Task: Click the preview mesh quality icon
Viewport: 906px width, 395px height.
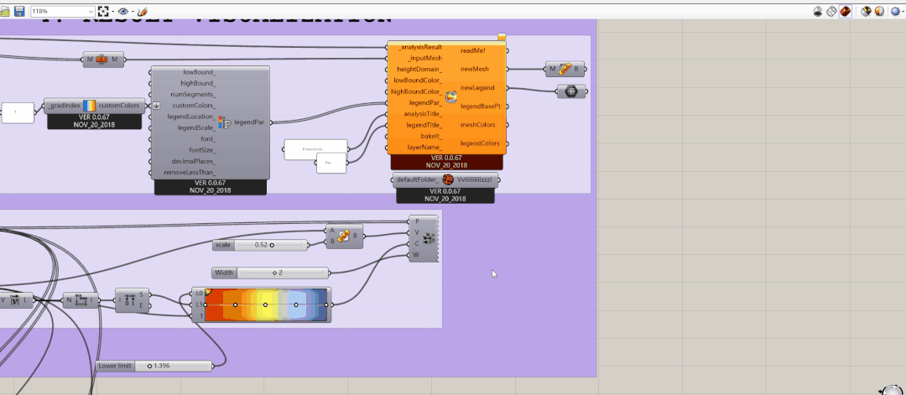Action: coord(896,11)
